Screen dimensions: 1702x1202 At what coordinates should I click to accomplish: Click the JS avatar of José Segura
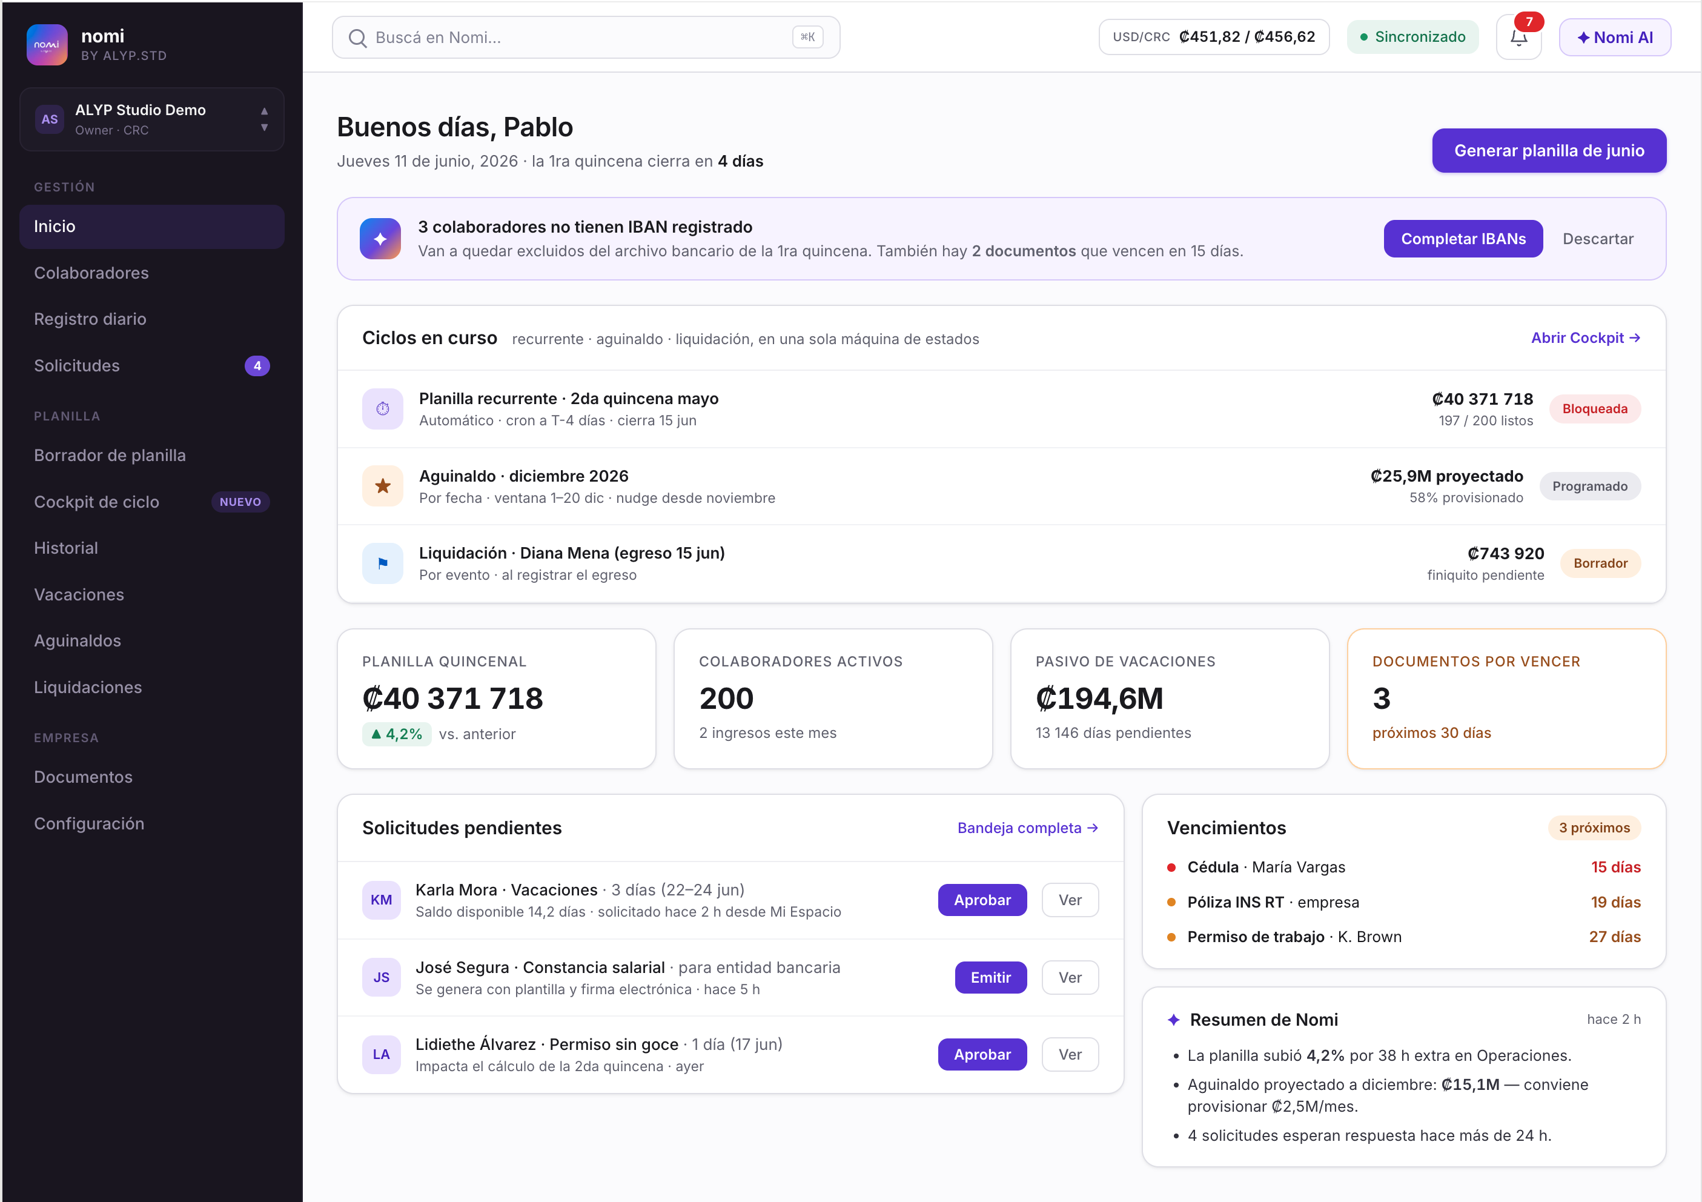point(381,977)
